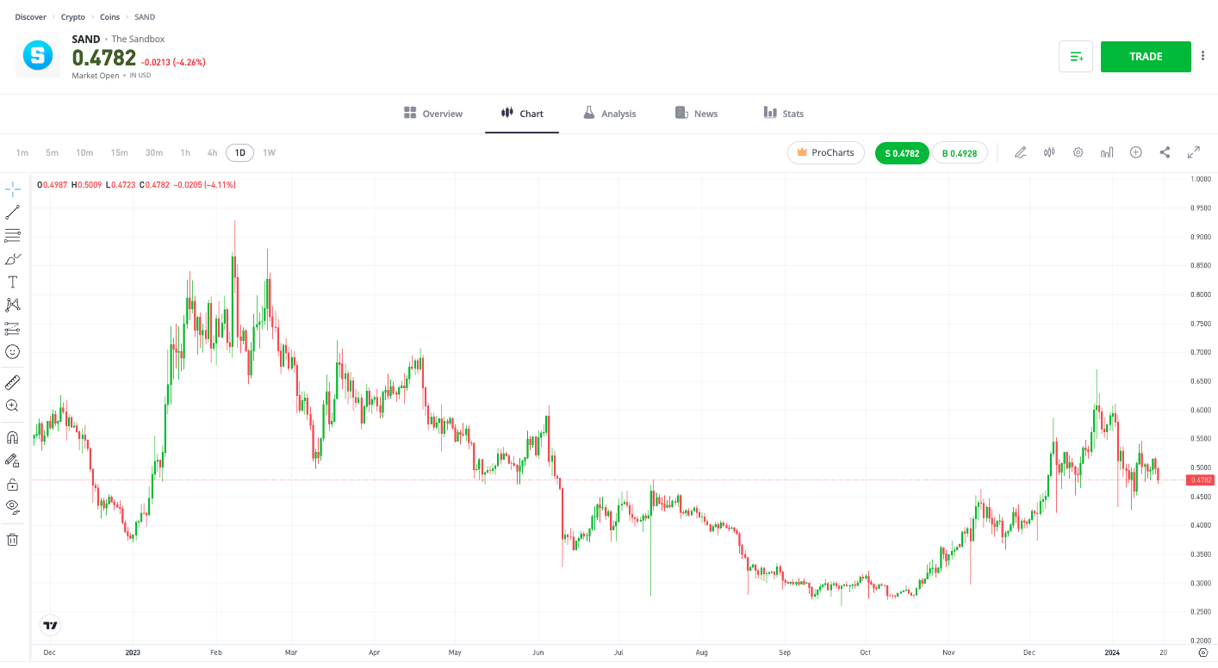
Task: Lock all drawing tools
Action: 13,484
